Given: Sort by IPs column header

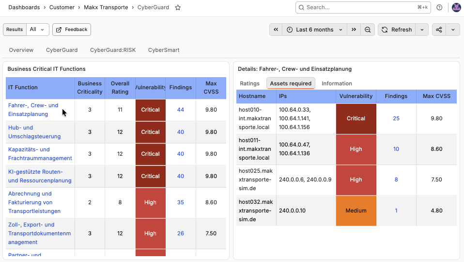Looking at the screenshot, I should (x=306, y=97).
